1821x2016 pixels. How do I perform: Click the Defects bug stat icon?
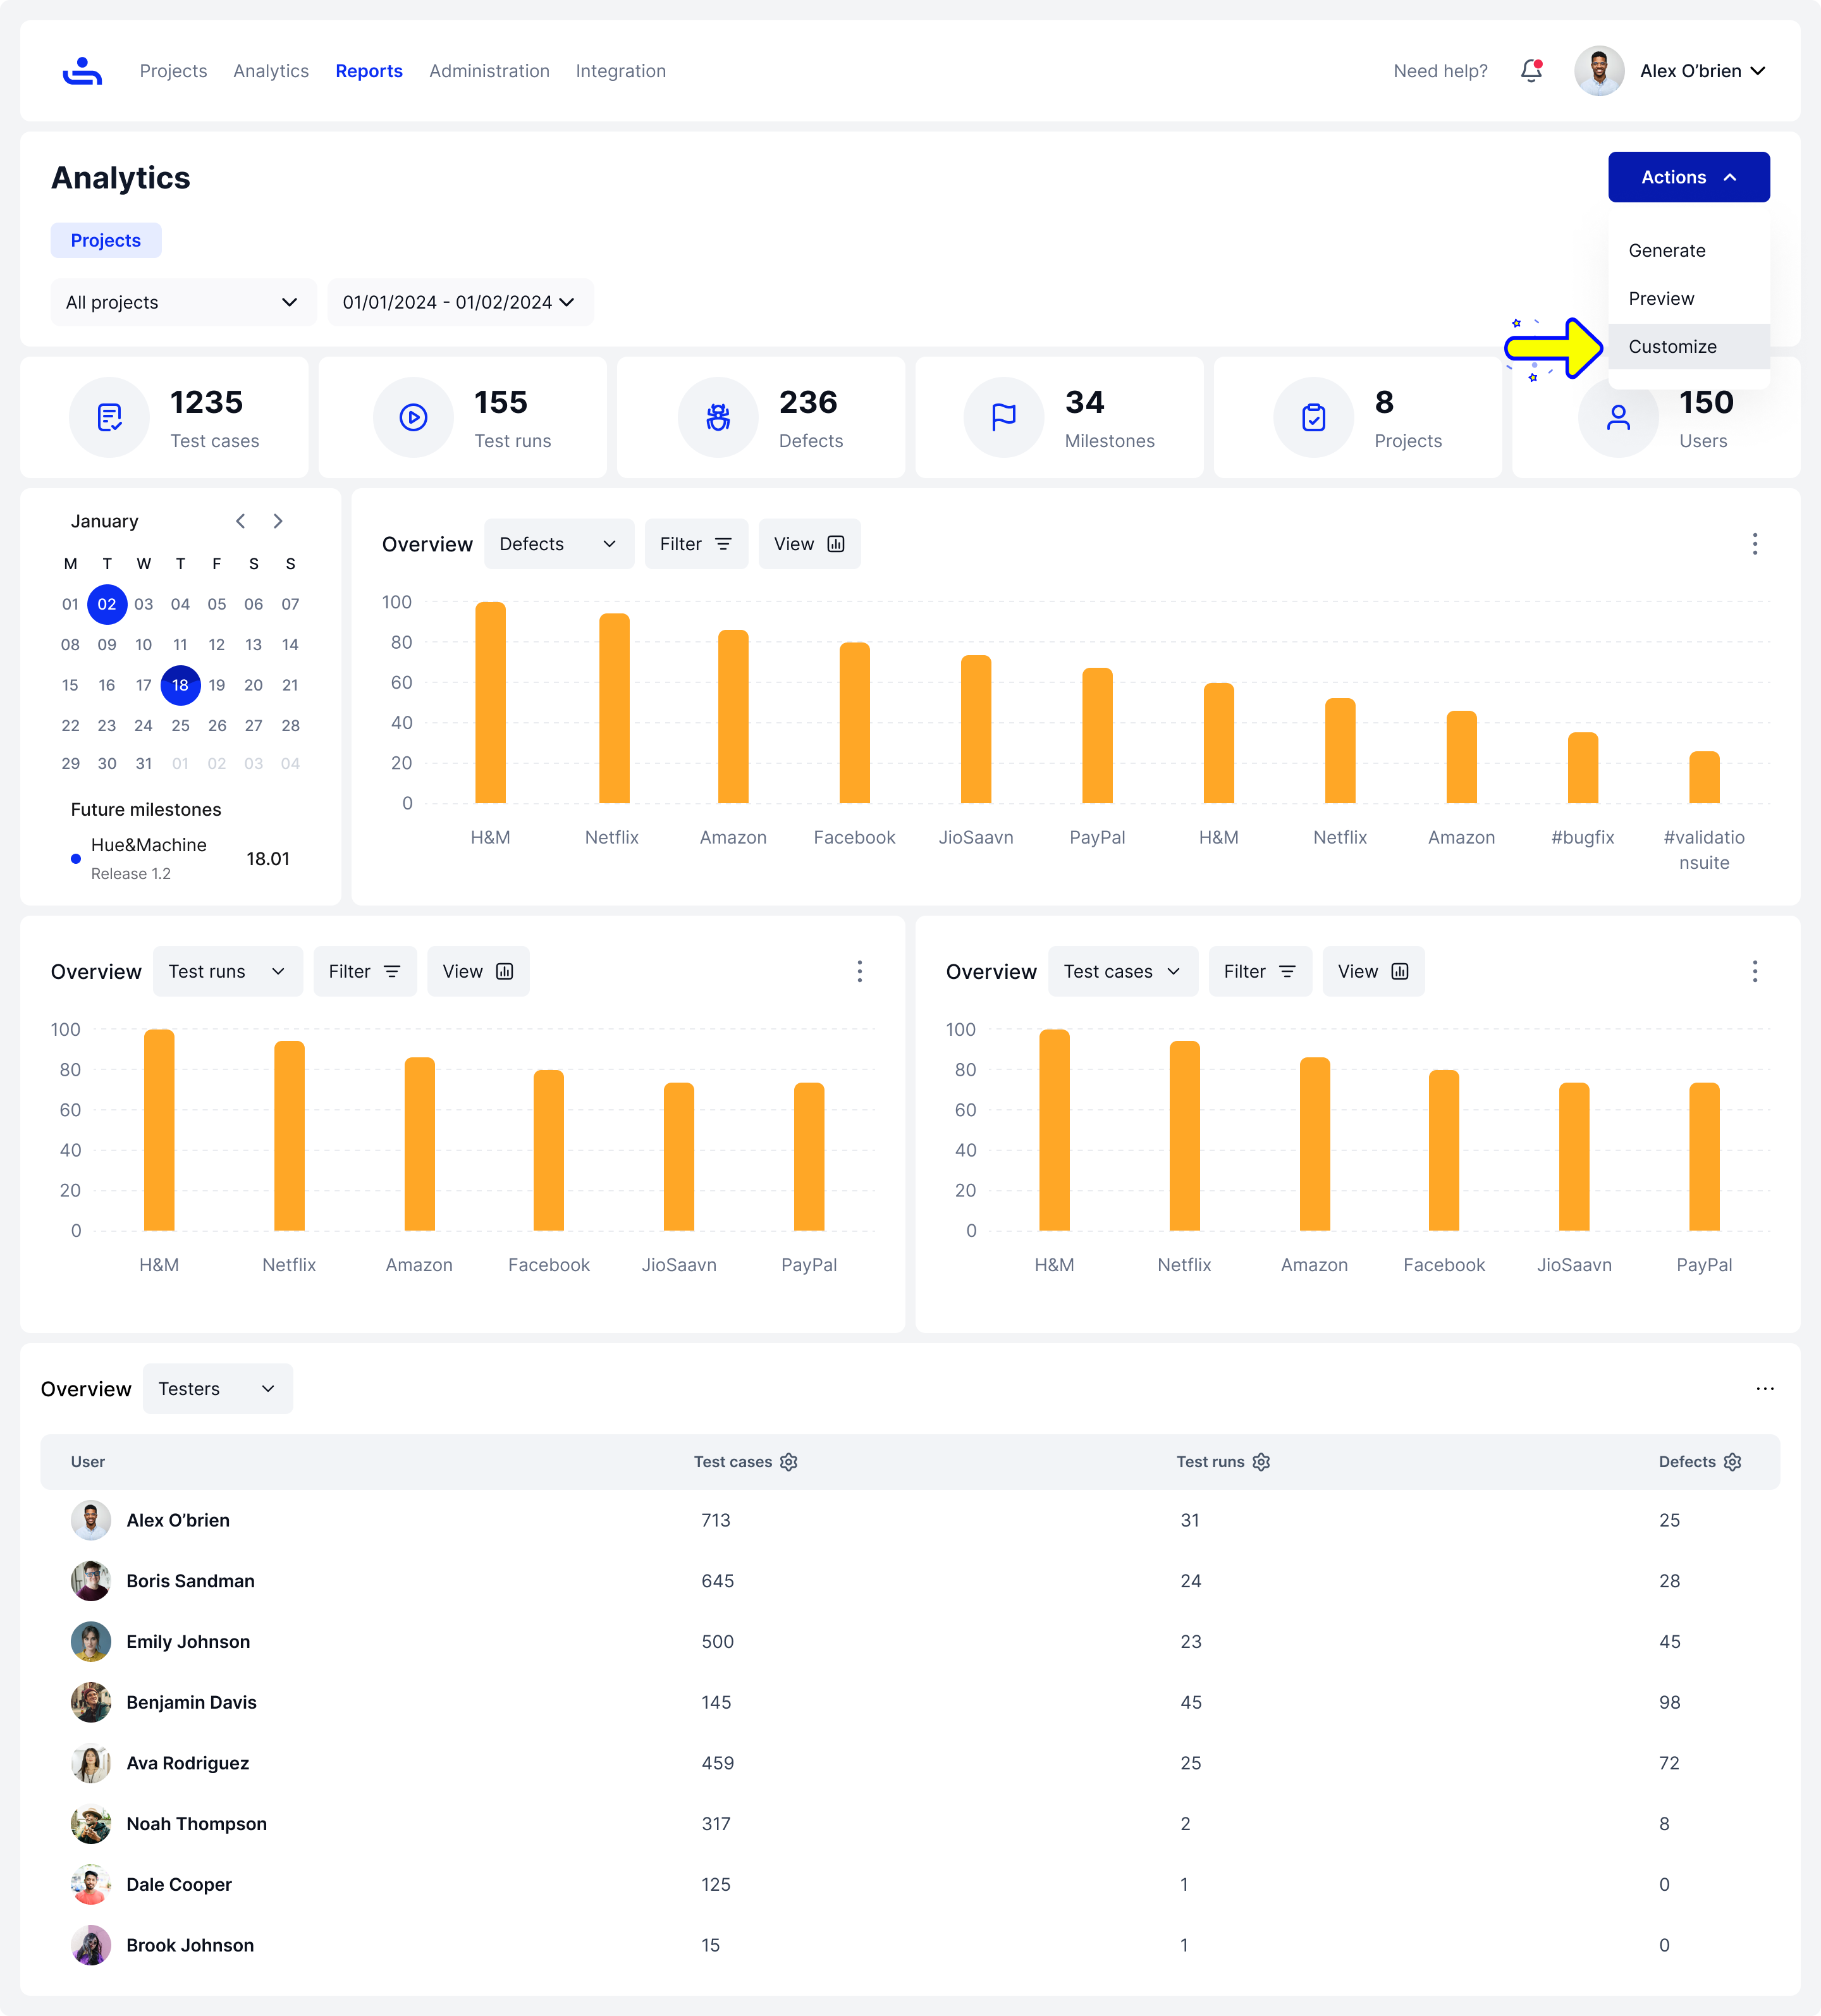718,417
